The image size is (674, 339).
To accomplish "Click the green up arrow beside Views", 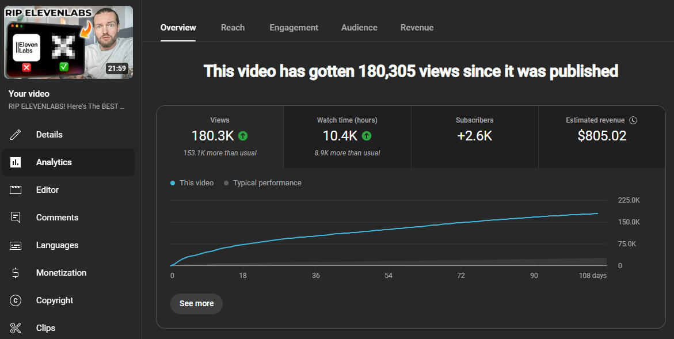I will coord(243,136).
